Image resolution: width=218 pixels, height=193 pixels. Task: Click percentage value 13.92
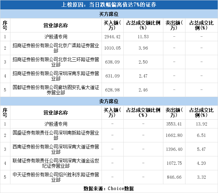202,124
